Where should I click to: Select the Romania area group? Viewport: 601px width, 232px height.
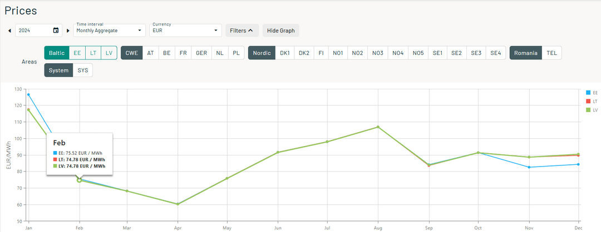(526, 53)
